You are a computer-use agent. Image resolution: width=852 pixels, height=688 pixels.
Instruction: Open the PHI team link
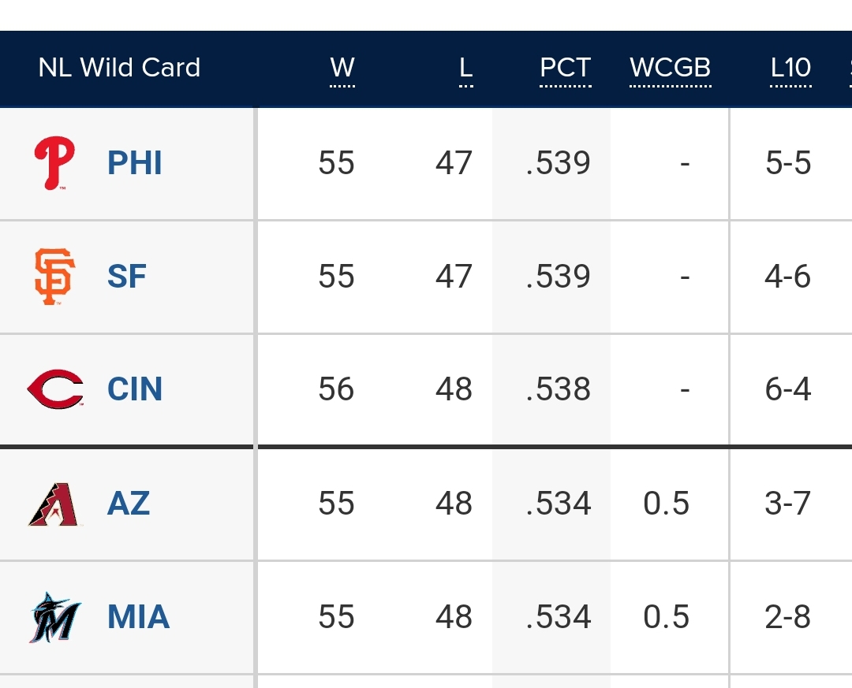tap(135, 163)
